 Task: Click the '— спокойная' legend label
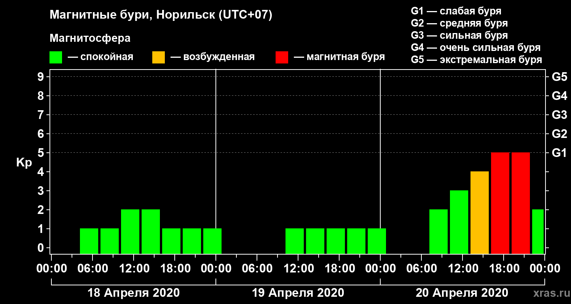(100, 57)
